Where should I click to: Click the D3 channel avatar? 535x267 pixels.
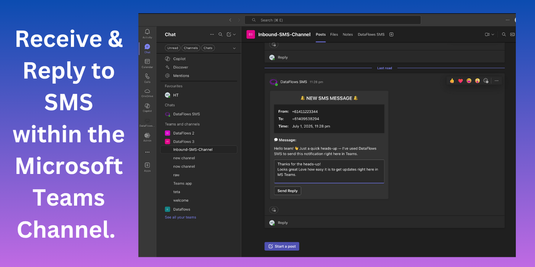[251, 34]
